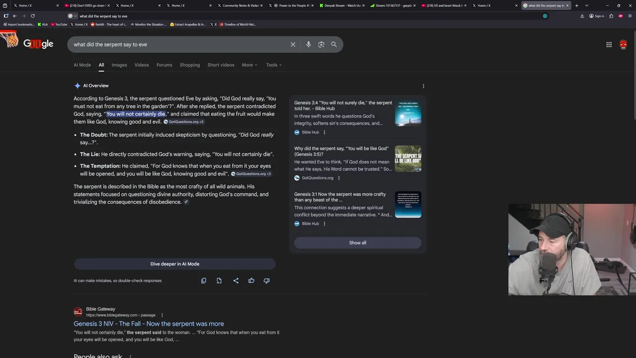Viewport: 636px width, 358px height.
Task: Select the Short videos tab
Action: pyautogui.click(x=221, y=65)
